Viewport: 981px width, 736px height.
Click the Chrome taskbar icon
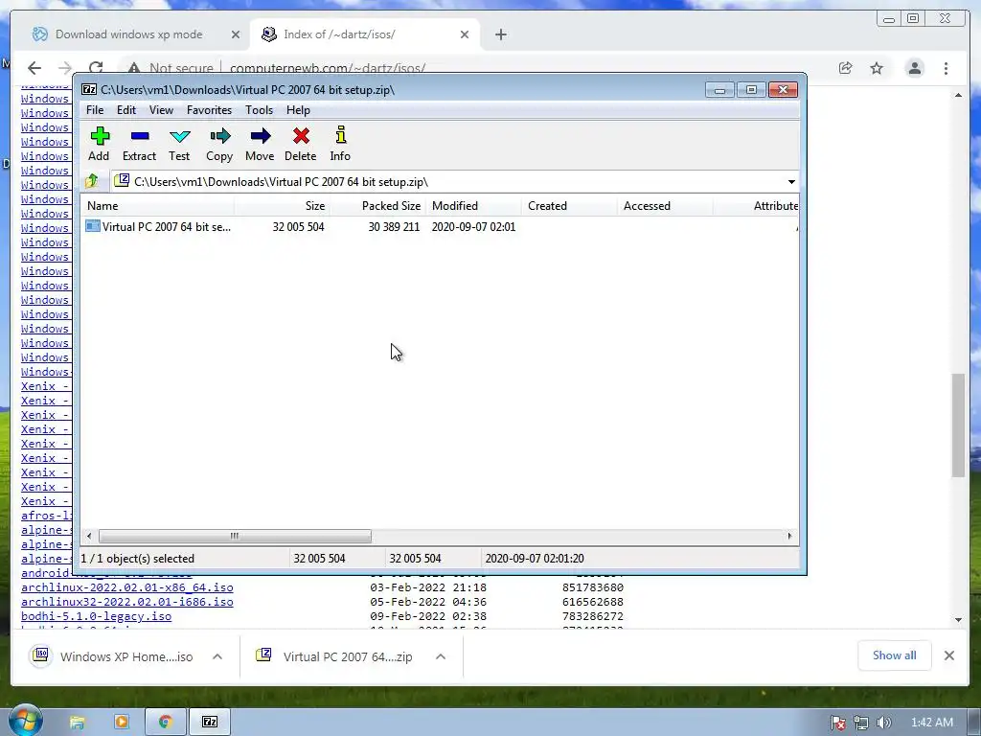[165, 723]
